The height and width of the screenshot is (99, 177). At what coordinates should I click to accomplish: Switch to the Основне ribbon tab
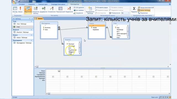point(22,4)
